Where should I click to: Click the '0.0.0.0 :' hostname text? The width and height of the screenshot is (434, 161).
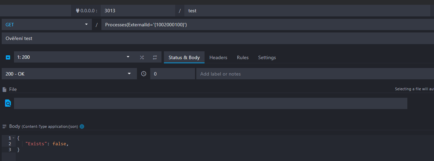(89, 11)
